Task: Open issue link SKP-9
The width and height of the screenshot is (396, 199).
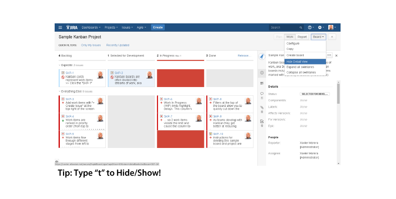Action: click(217, 117)
